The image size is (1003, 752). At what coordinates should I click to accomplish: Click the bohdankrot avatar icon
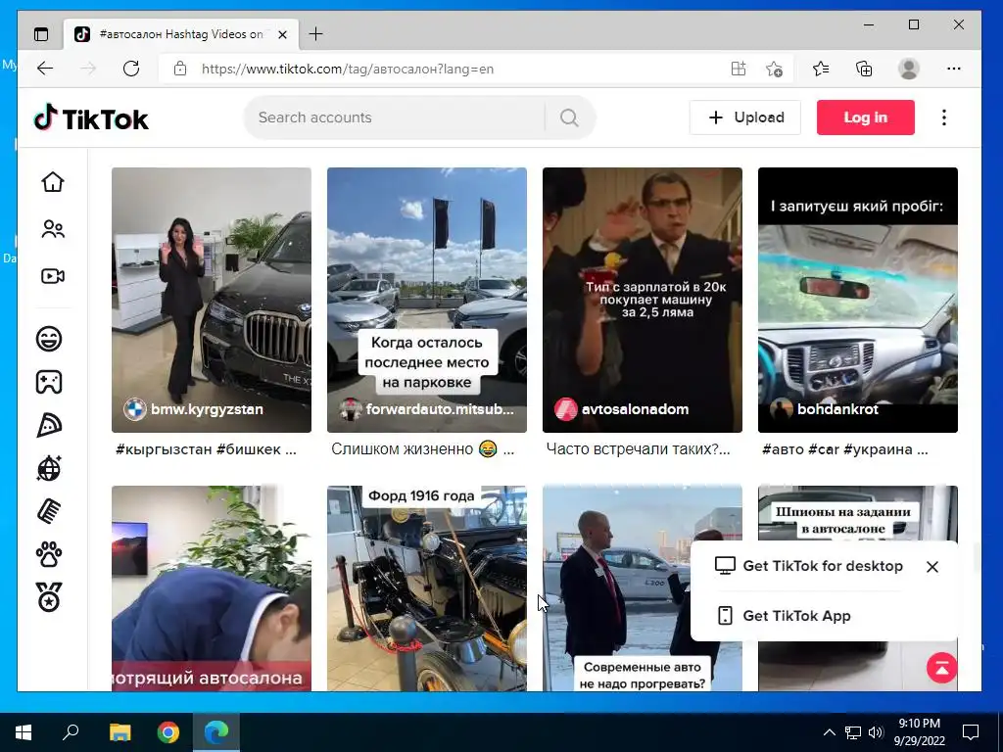click(x=781, y=409)
